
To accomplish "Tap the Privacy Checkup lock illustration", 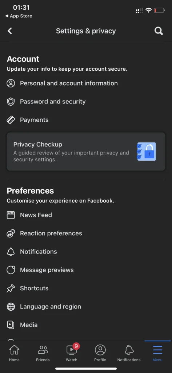I will 146,152.
